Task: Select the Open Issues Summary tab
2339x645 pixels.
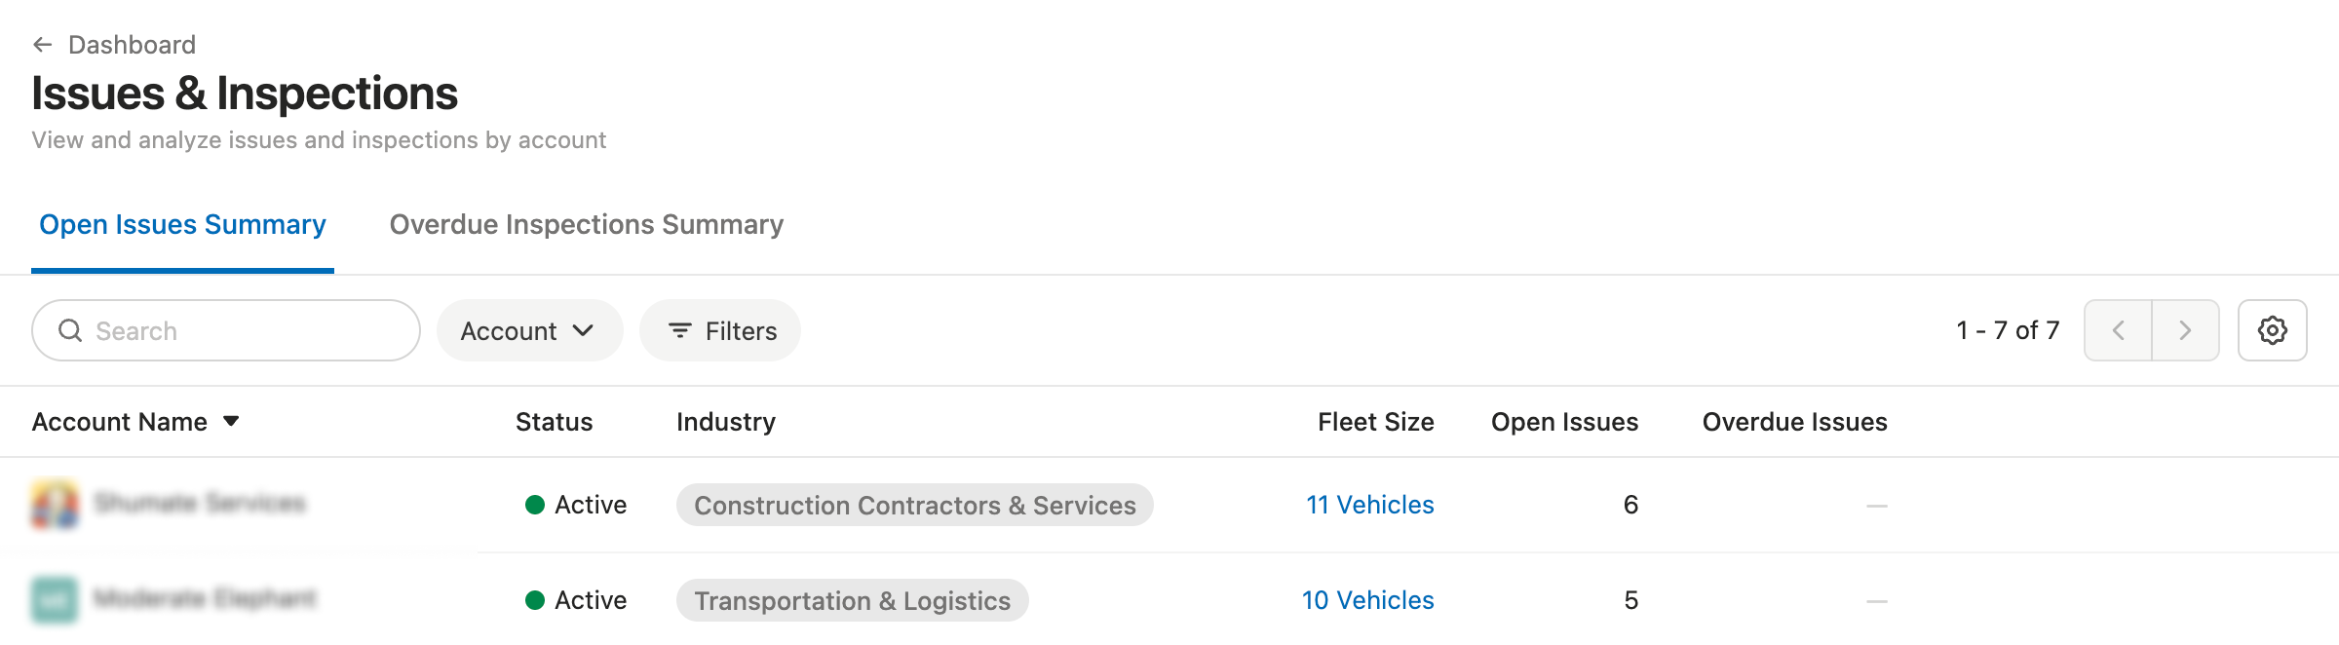Action: coord(182,225)
